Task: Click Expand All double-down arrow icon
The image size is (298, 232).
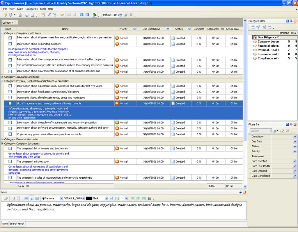Action: click(x=82, y=15)
